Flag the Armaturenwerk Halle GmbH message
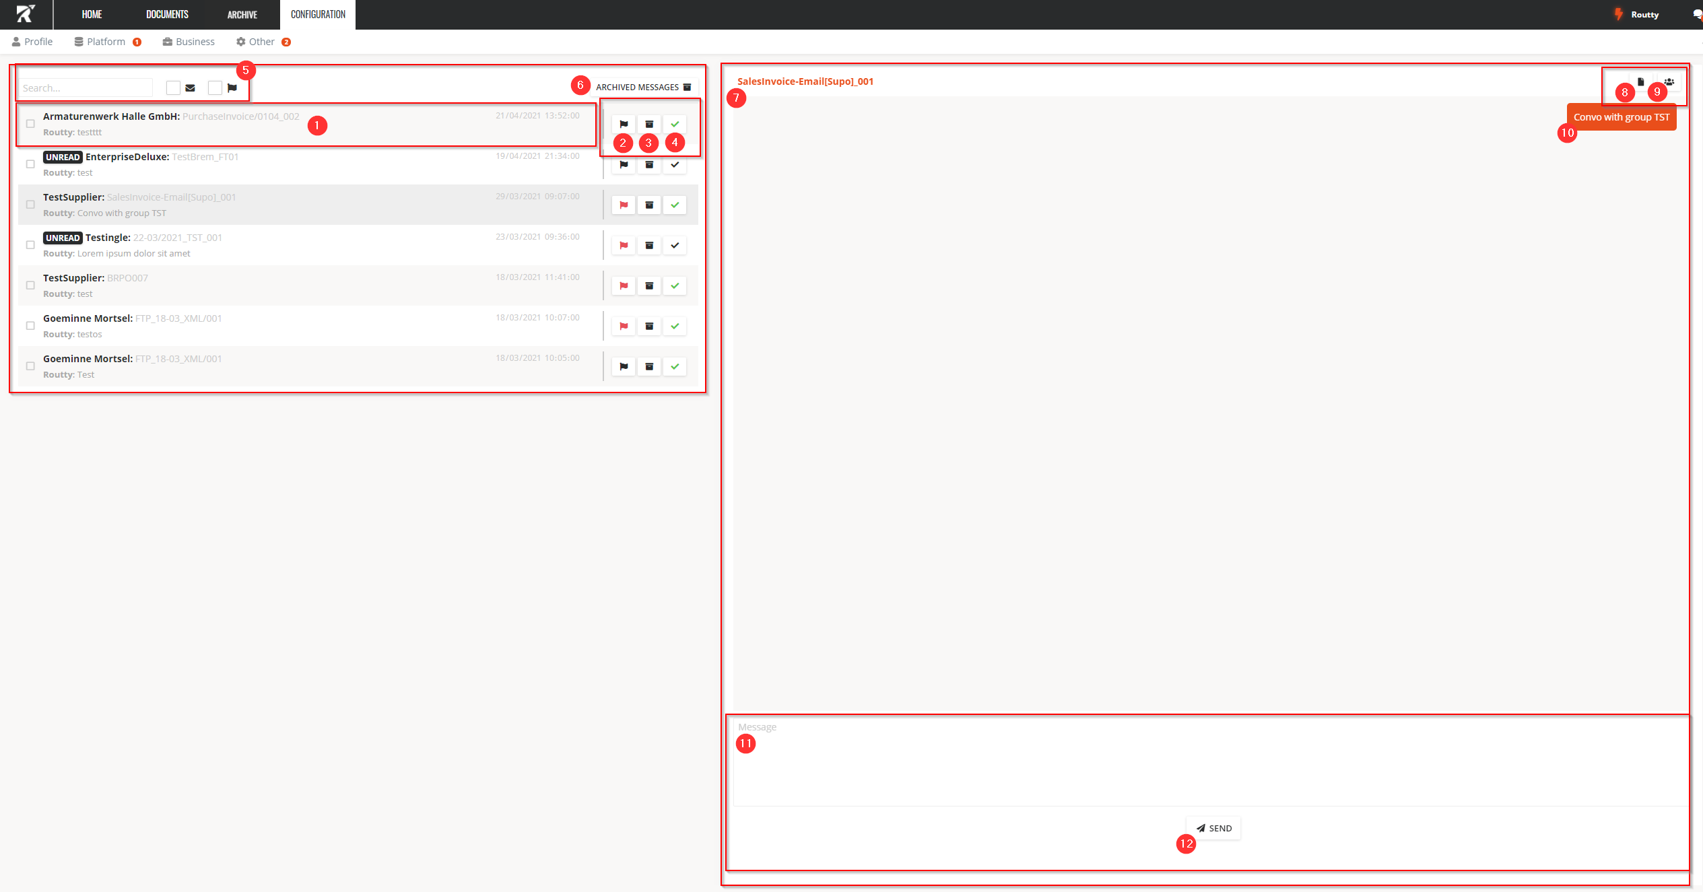Screen dimensions: 1703x892 [x=624, y=124]
